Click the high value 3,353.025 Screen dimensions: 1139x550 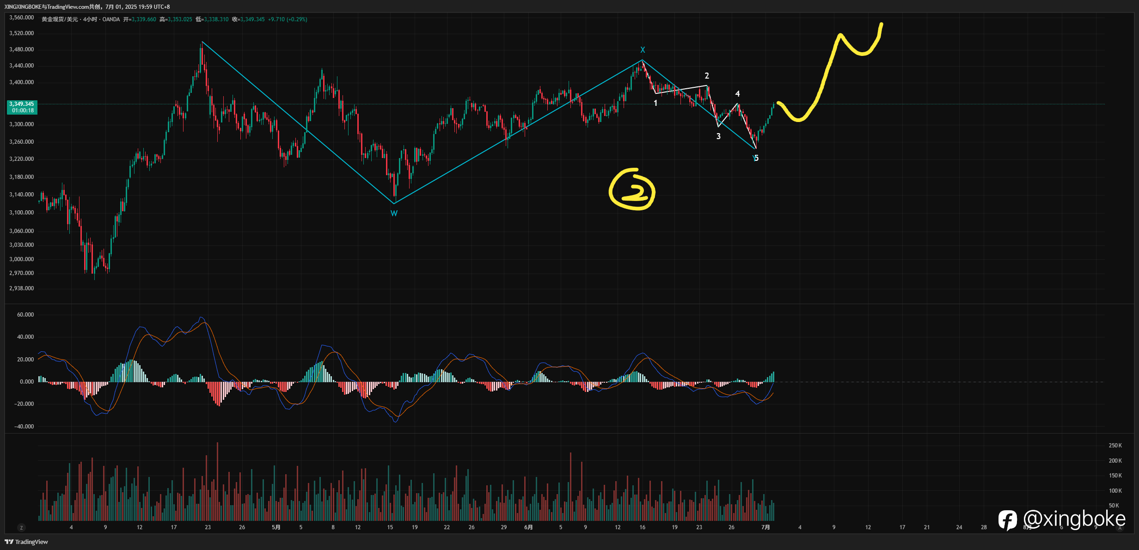coord(180,19)
